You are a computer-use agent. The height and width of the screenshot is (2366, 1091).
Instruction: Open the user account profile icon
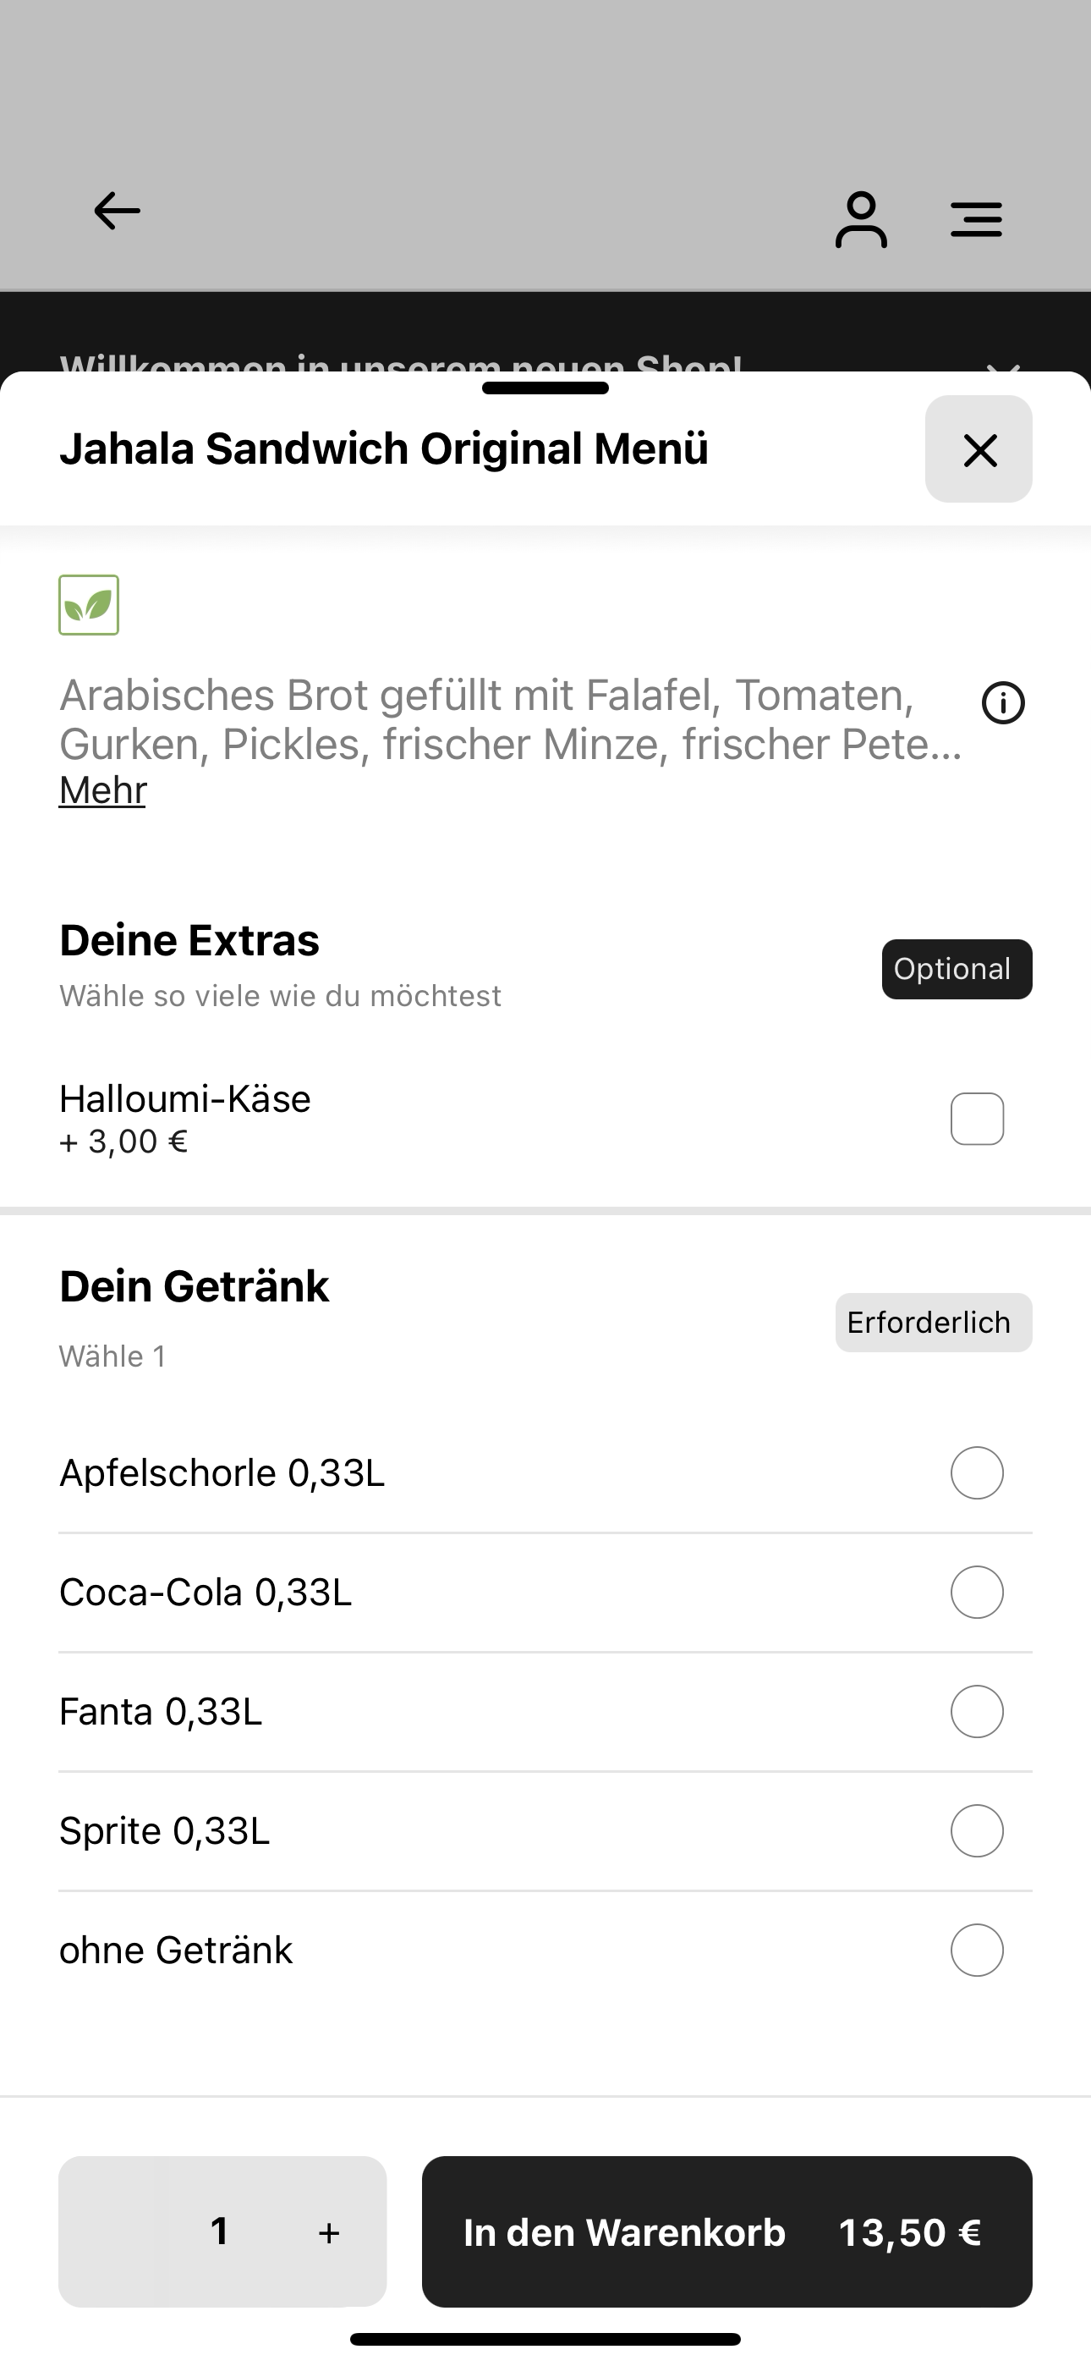[x=860, y=219]
